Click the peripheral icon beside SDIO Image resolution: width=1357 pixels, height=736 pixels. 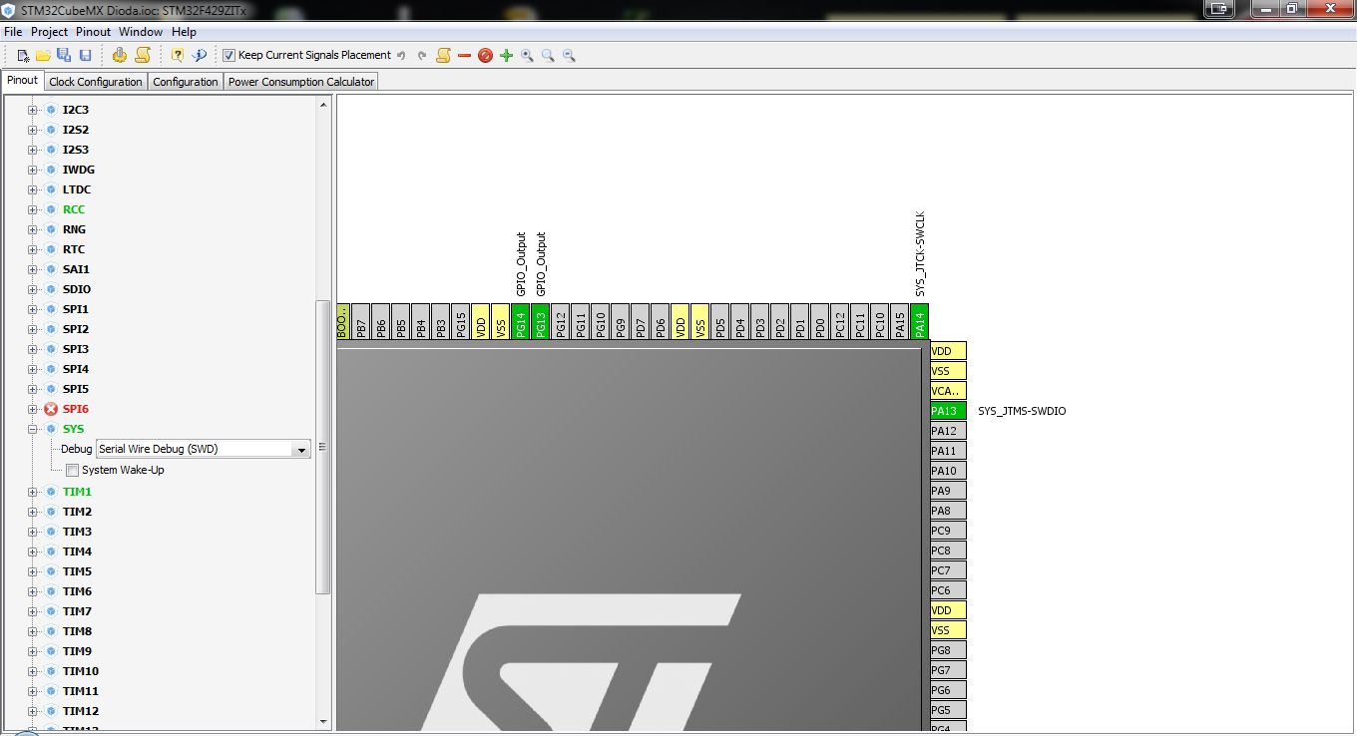[51, 289]
